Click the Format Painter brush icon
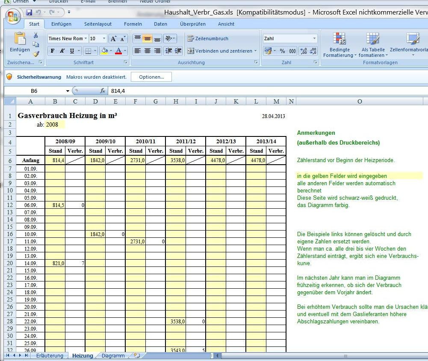428x361 pixels. pyautogui.click(x=36, y=53)
